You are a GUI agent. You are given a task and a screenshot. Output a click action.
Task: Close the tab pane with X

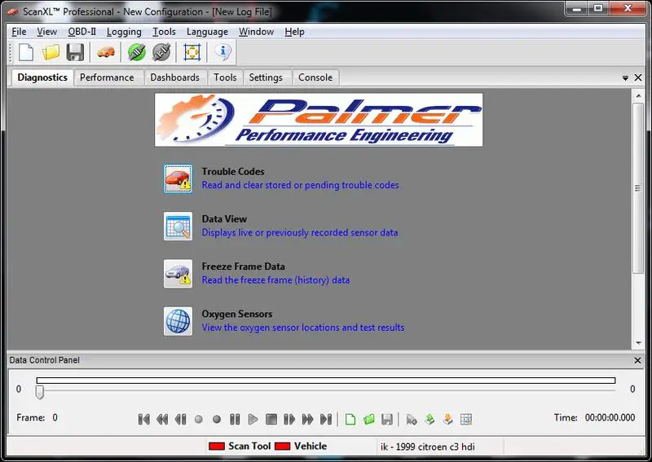coord(638,77)
